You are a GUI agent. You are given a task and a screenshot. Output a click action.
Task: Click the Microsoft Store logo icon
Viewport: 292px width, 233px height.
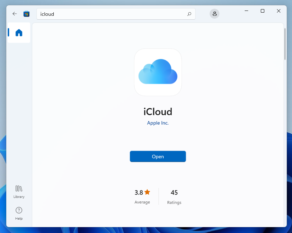[26, 14]
